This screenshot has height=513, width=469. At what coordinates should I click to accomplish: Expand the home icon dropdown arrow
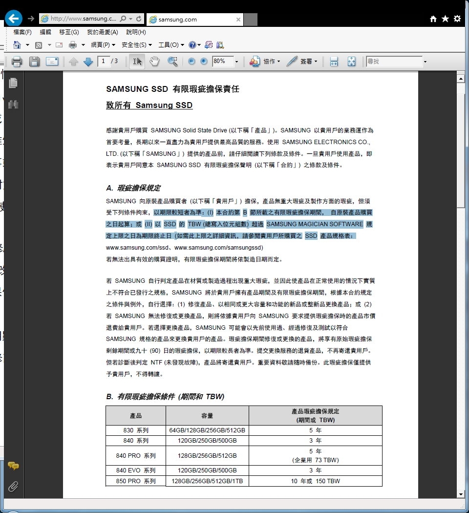(x=27, y=45)
